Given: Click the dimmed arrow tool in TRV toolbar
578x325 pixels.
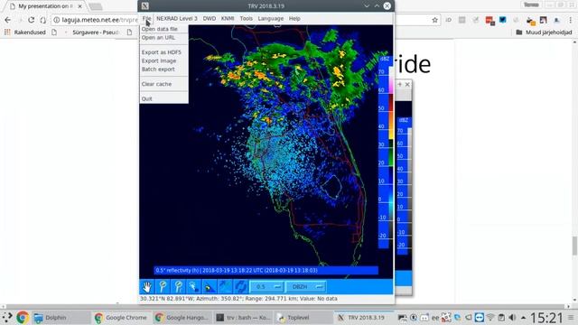Looking at the screenshot, I should pos(225,287).
